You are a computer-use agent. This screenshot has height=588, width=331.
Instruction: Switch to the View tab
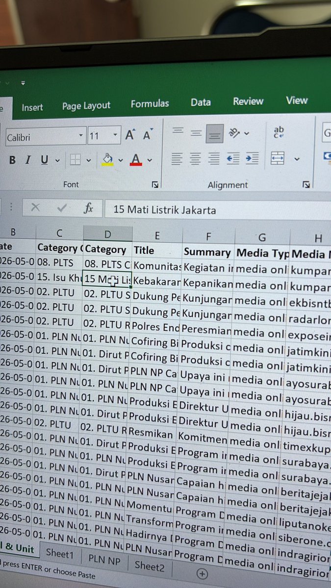(297, 100)
